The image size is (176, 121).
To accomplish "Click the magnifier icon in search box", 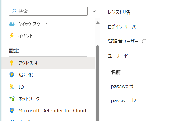I will pos(13,11).
